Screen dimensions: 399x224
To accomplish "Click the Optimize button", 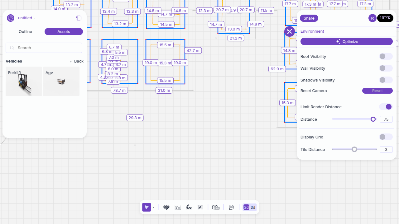I will click(x=346, y=41).
